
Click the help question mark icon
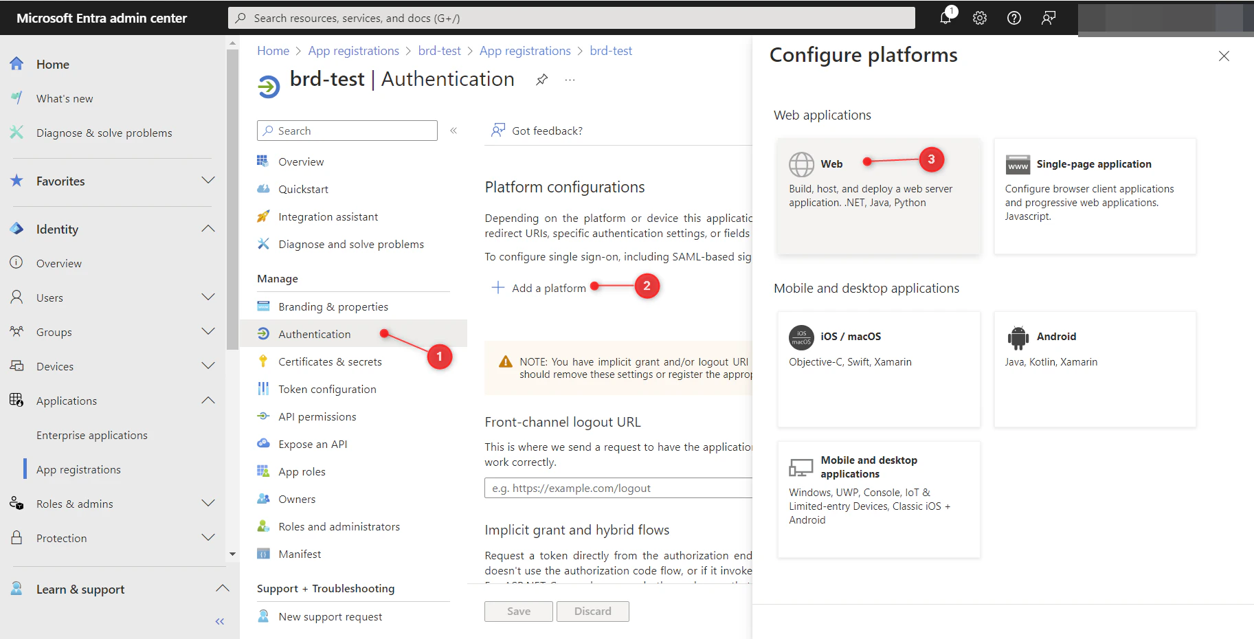tap(1014, 18)
